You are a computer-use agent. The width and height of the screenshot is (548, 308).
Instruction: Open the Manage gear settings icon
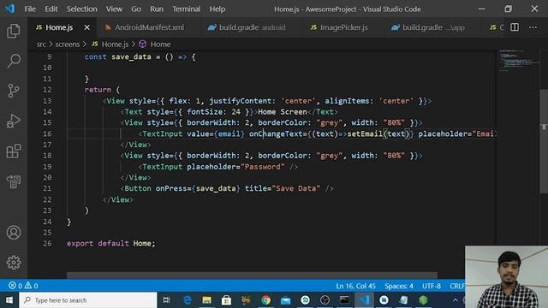tap(14, 263)
